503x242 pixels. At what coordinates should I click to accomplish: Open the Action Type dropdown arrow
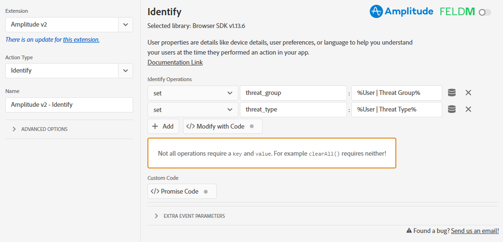(126, 71)
